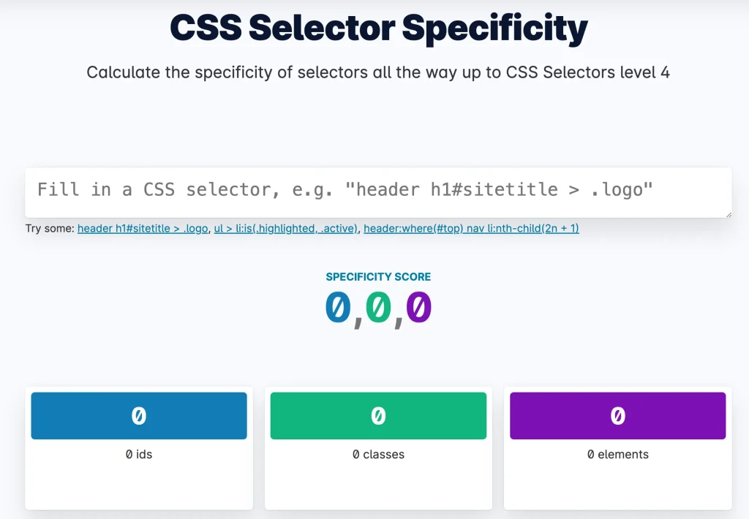This screenshot has width=749, height=519.
Task: Click the '0 ids' caption below the blue badge
Action: 138,454
